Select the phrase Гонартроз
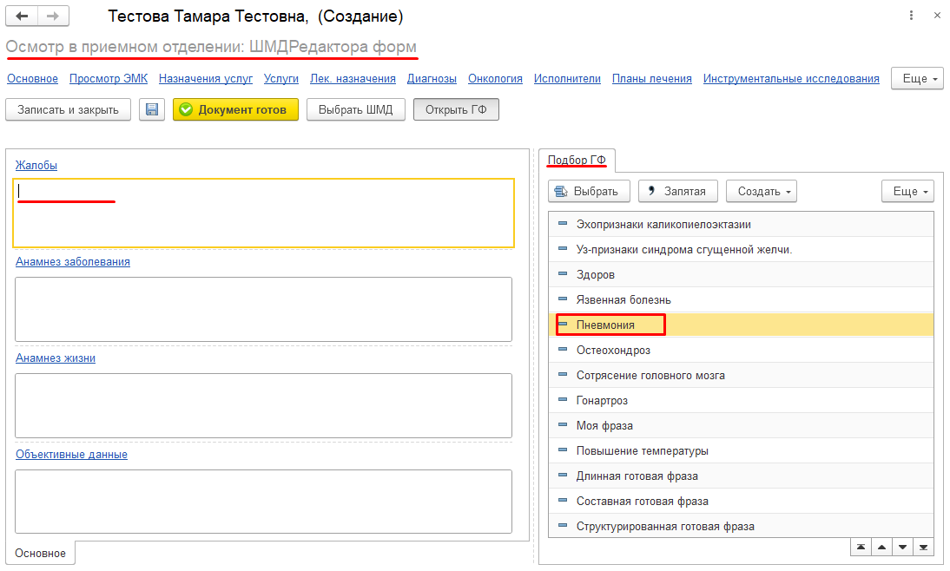950x571 pixels. tap(741, 400)
